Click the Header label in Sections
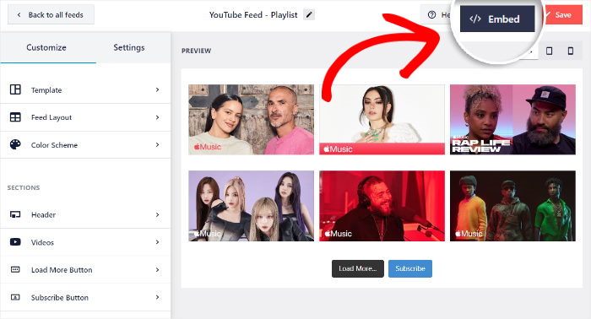 coord(43,215)
